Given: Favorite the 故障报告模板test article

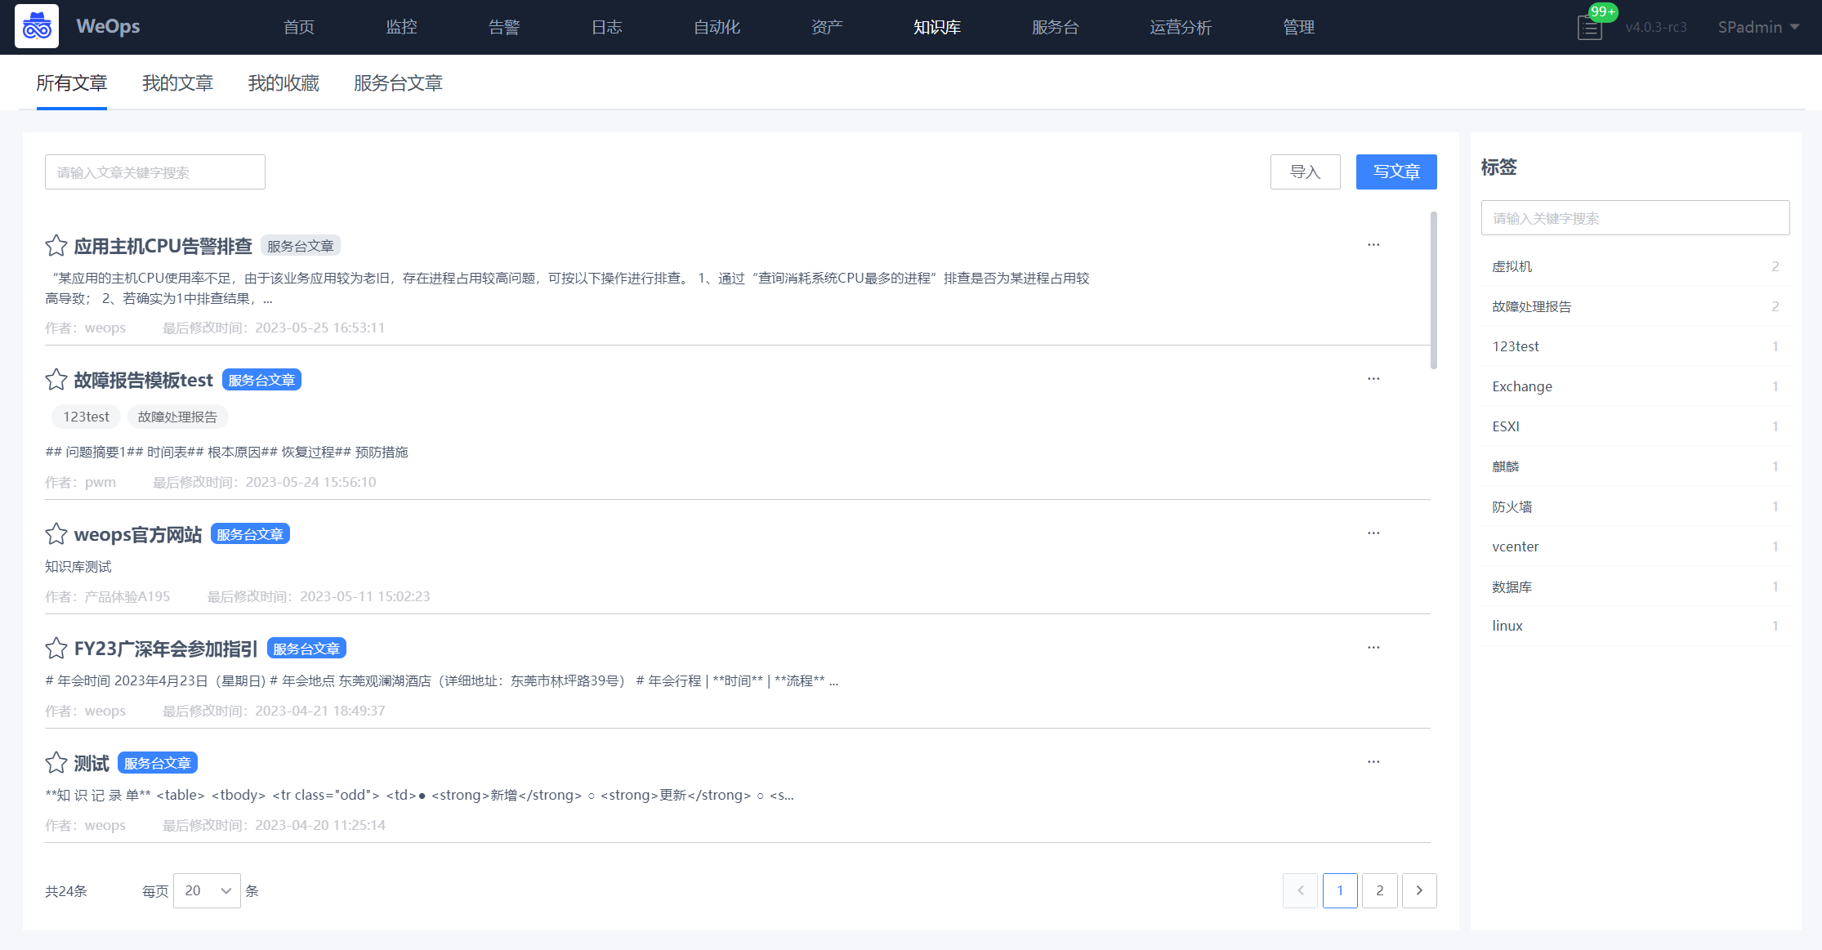Looking at the screenshot, I should coord(56,380).
